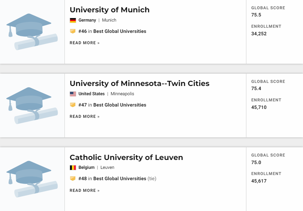Screen dimensions: 303x211
Task: Open Best Global Universities link for #47
Action: coord(119,105)
